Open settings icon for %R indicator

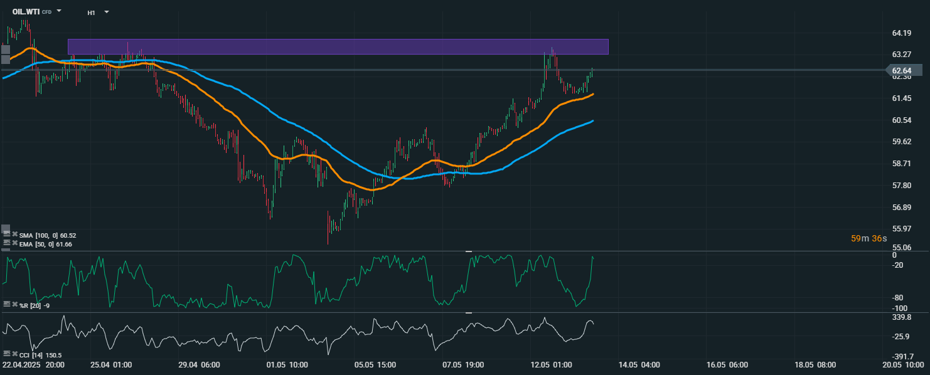click(7, 304)
